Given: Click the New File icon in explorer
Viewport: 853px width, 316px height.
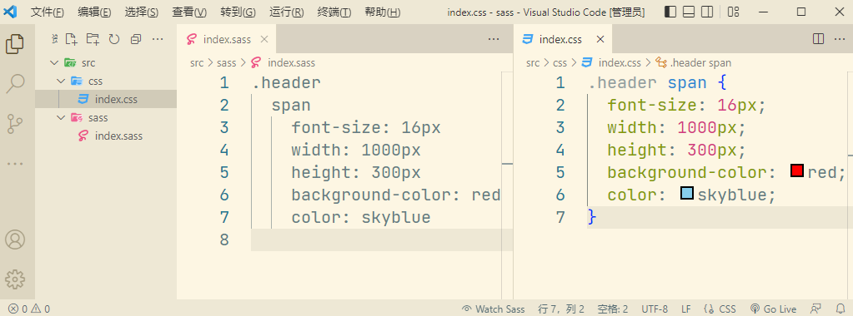Looking at the screenshot, I should pyautogui.click(x=71, y=39).
